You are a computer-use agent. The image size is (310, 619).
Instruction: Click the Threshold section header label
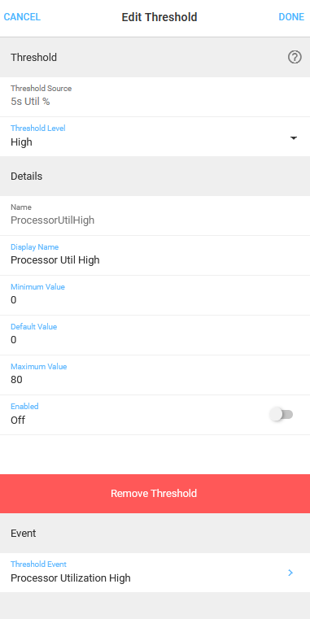pyautogui.click(x=33, y=58)
